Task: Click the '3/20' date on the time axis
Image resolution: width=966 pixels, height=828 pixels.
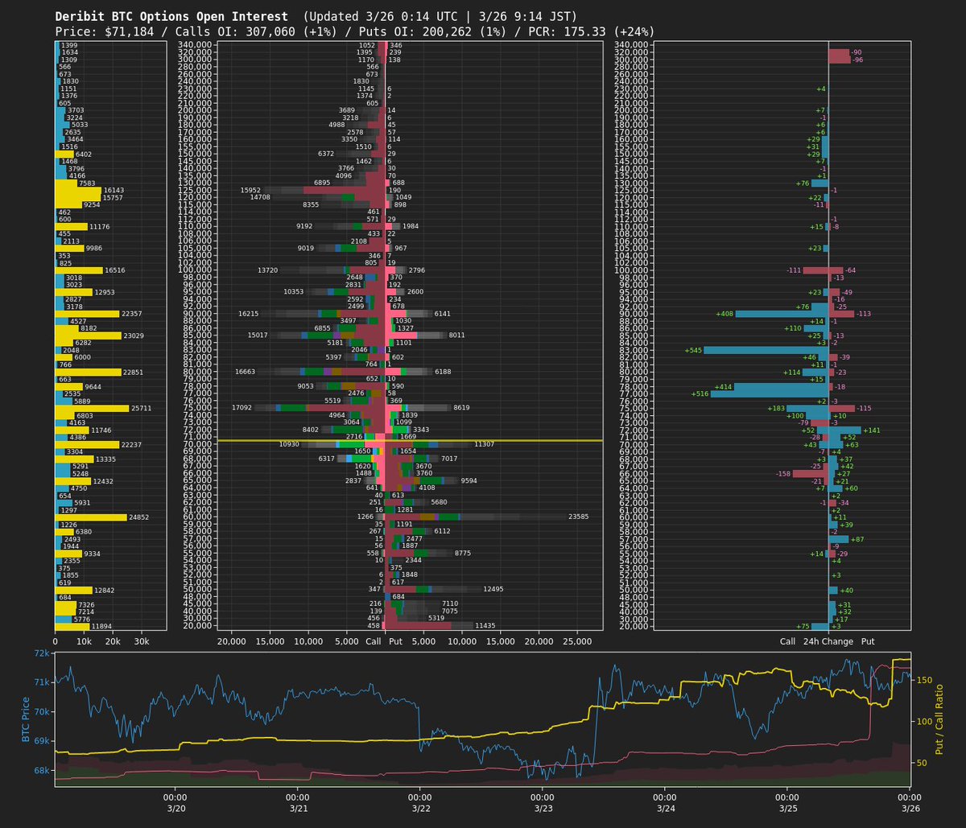Action: point(175,809)
